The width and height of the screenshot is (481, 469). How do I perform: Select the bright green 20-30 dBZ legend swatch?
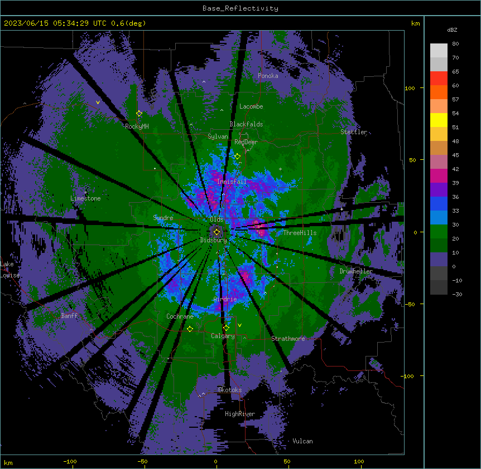coord(439,232)
